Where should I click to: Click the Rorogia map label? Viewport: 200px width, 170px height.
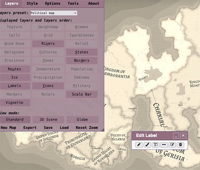click(78, 157)
